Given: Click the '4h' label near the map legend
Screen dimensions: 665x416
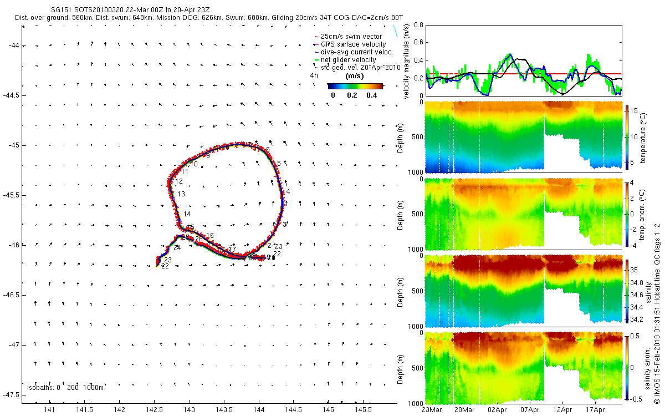Looking at the screenshot, I should click(x=314, y=75).
